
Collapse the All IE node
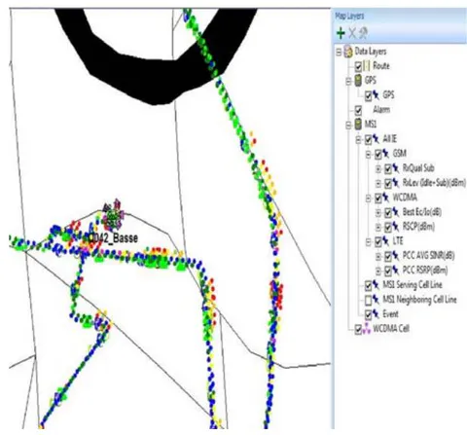point(358,140)
